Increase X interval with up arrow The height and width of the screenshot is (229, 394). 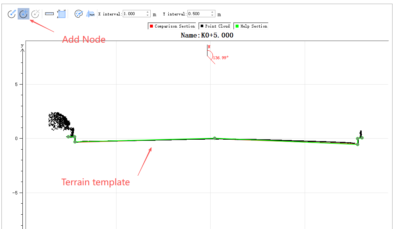tap(148, 12)
